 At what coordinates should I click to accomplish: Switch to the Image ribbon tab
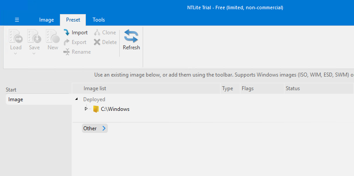[46, 20]
